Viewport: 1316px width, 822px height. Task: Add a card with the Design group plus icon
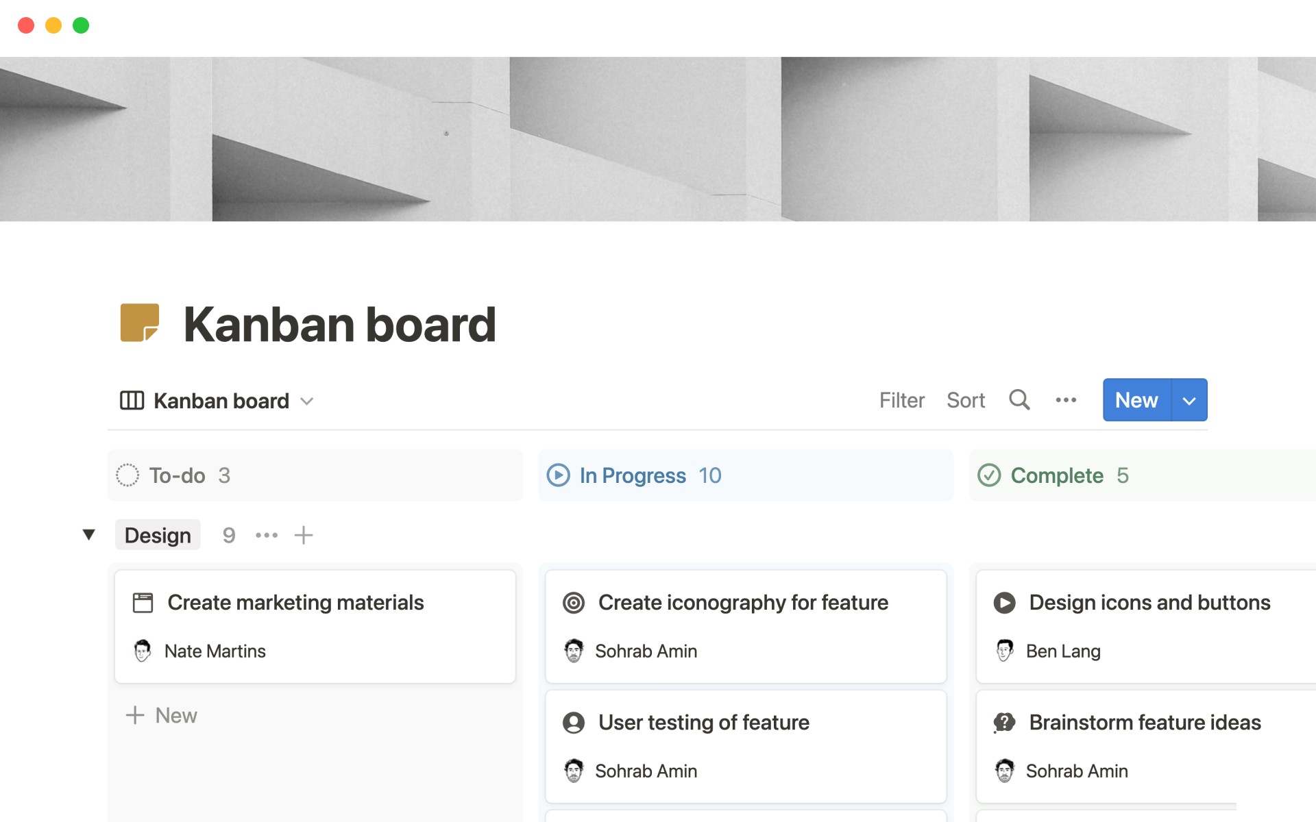(x=304, y=535)
